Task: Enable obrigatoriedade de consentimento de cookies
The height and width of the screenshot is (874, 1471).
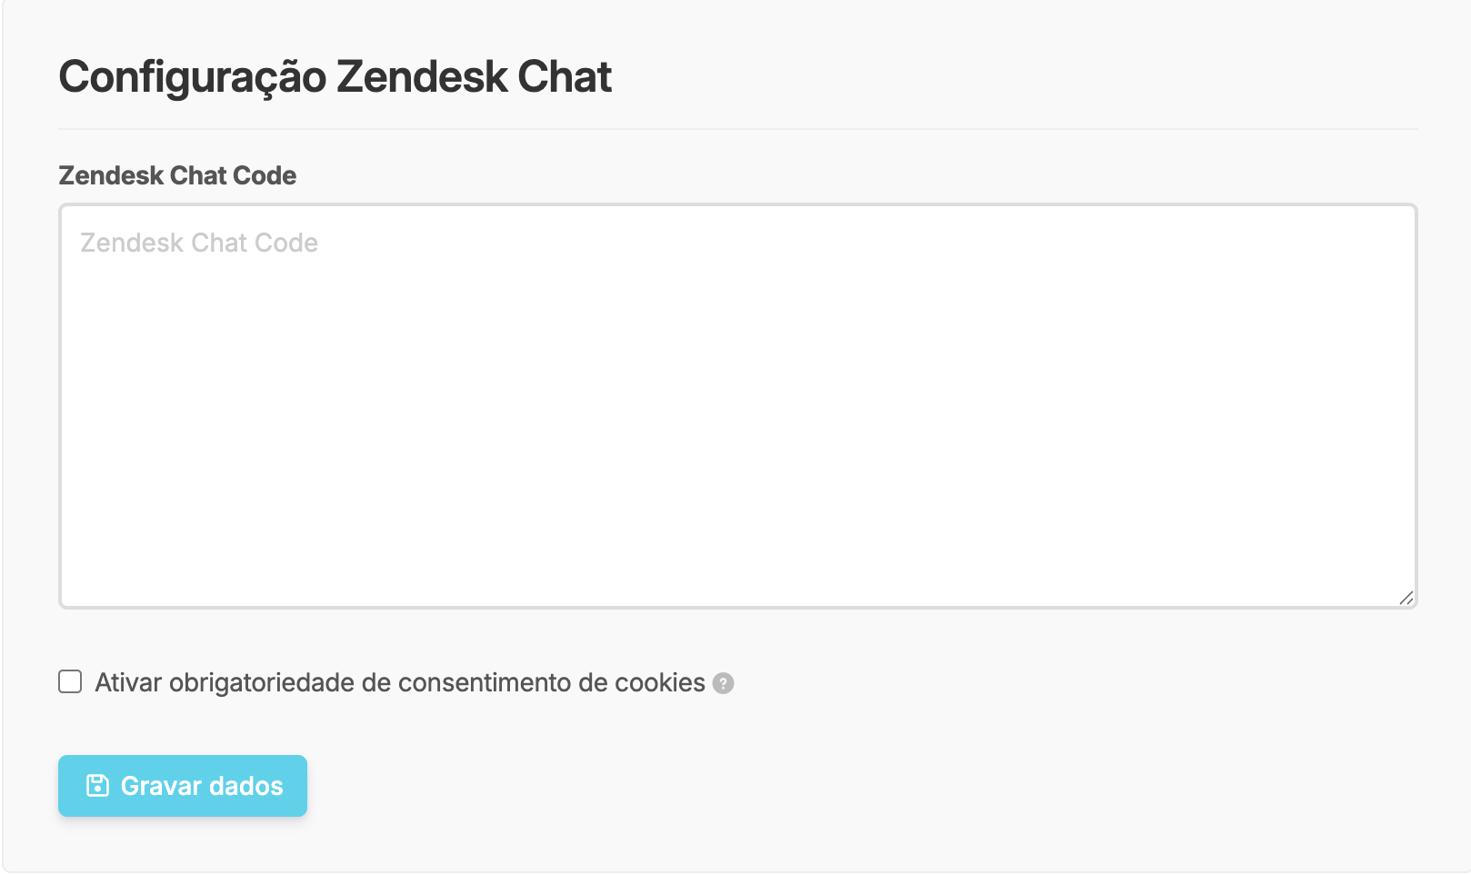Action: click(70, 682)
